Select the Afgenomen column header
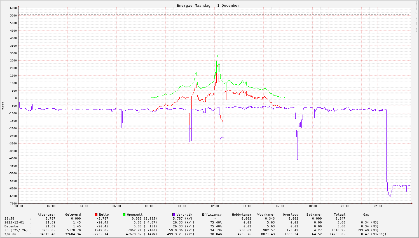The height and width of the screenshot is (238, 419). [x=46, y=215]
